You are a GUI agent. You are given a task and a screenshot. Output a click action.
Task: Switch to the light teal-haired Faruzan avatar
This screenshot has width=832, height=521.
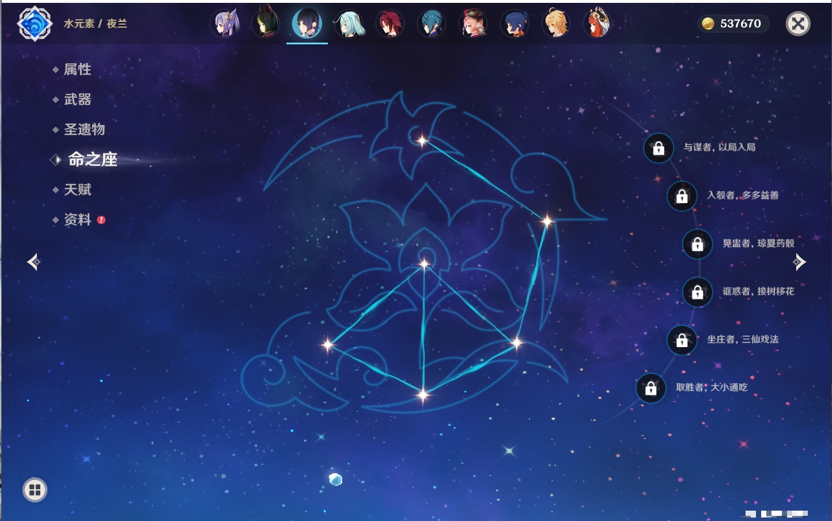(x=349, y=24)
